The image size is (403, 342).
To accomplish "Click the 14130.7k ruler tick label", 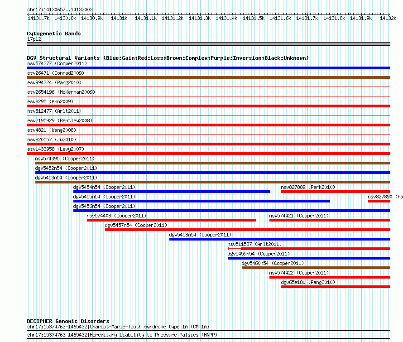I will [38, 18].
